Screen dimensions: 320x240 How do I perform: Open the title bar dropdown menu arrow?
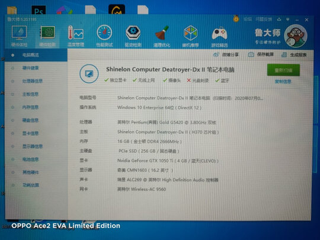[288, 20]
